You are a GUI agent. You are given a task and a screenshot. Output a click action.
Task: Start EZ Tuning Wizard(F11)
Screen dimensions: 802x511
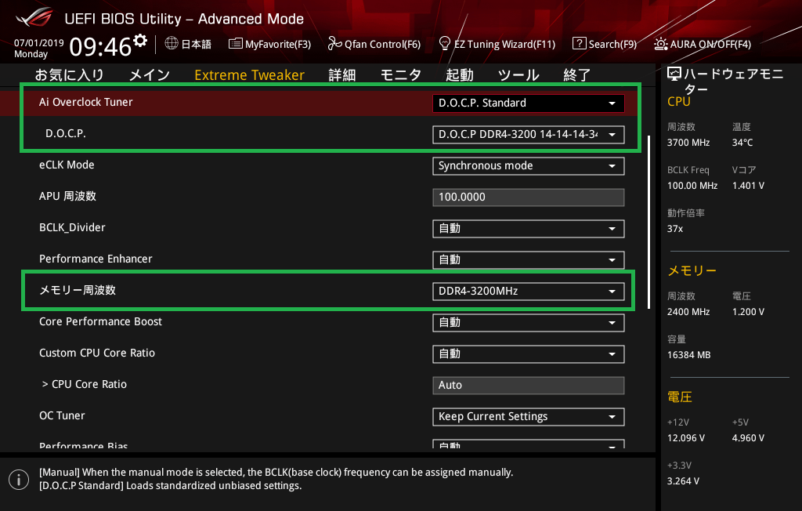pyautogui.click(x=497, y=44)
